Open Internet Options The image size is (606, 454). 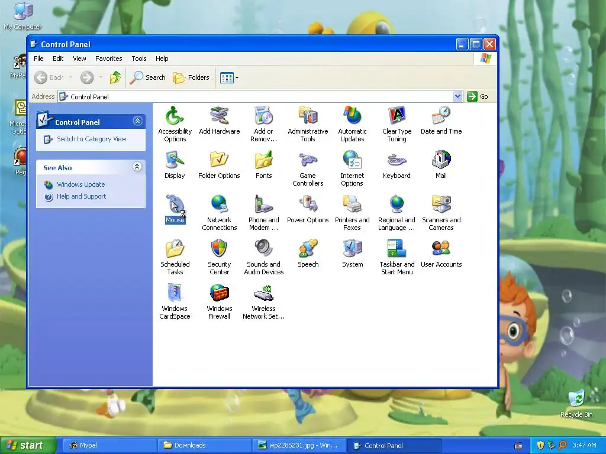352,168
